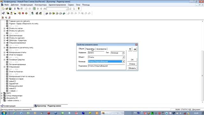This screenshot has height=115, width=204.
Task: Select 'Главная книга по субконто' menu item
Action: click(19, 21)
